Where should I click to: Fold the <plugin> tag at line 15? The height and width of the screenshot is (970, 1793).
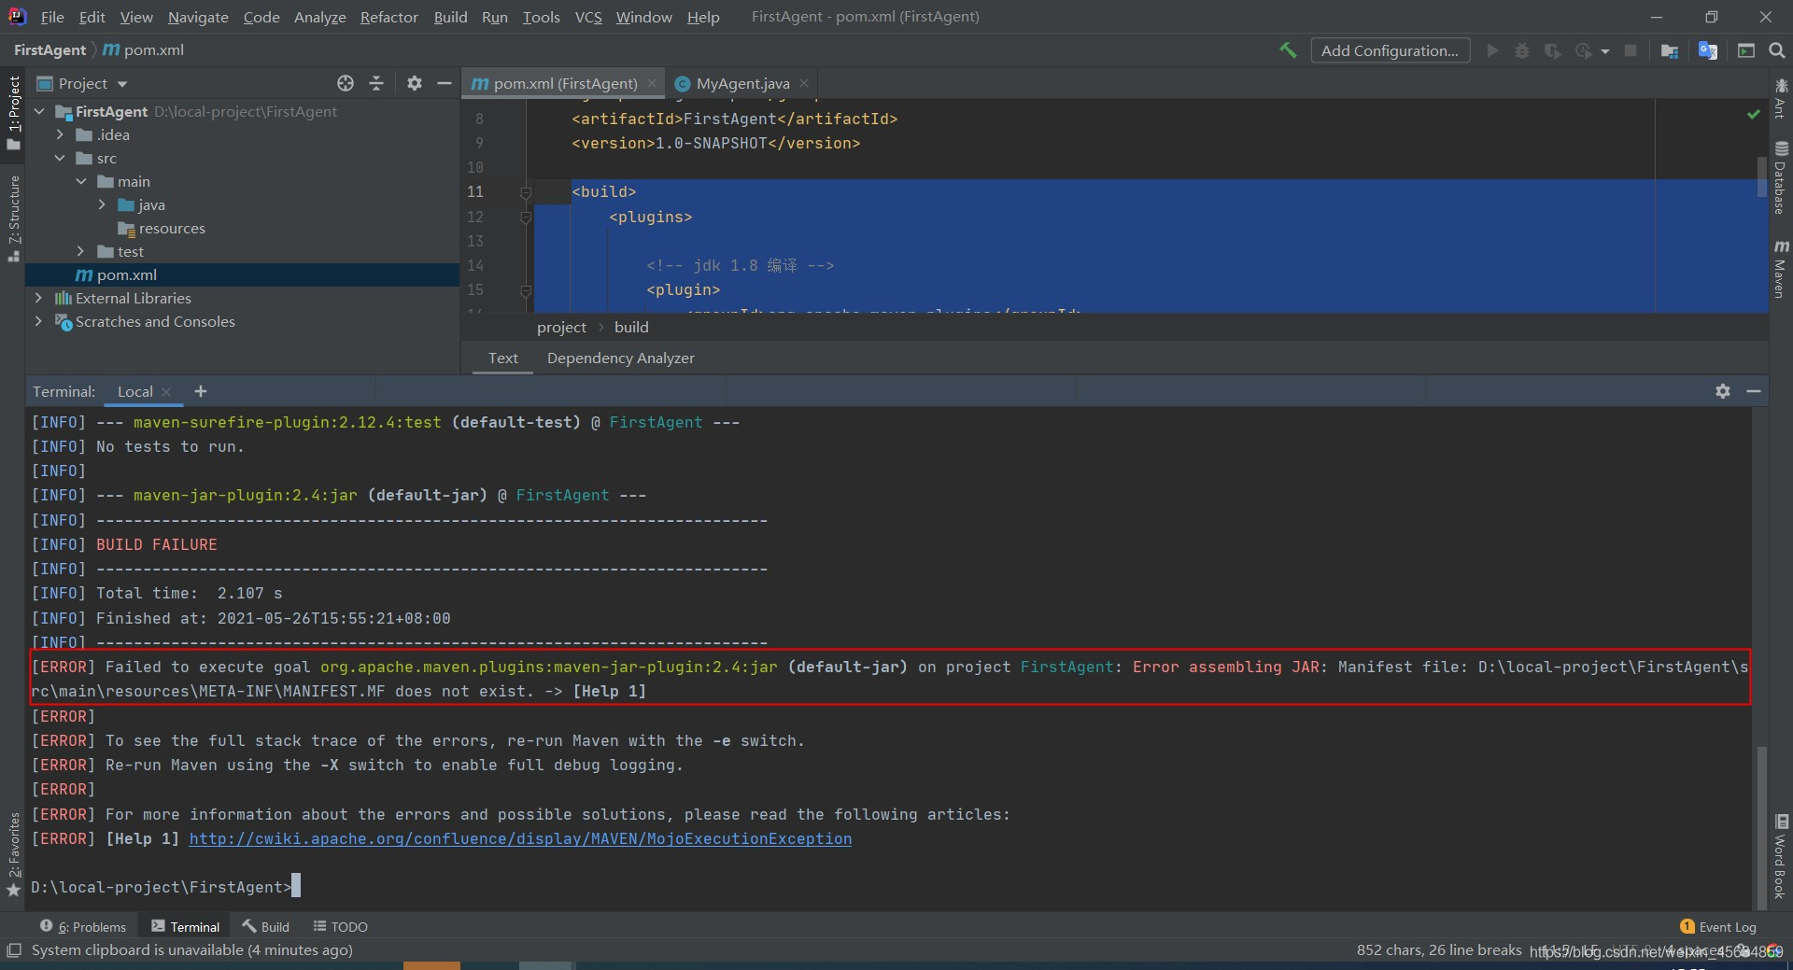(526, 291)
